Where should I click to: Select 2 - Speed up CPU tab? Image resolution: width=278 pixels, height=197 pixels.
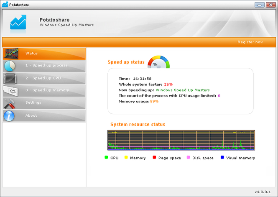click(x=44, y=78)
